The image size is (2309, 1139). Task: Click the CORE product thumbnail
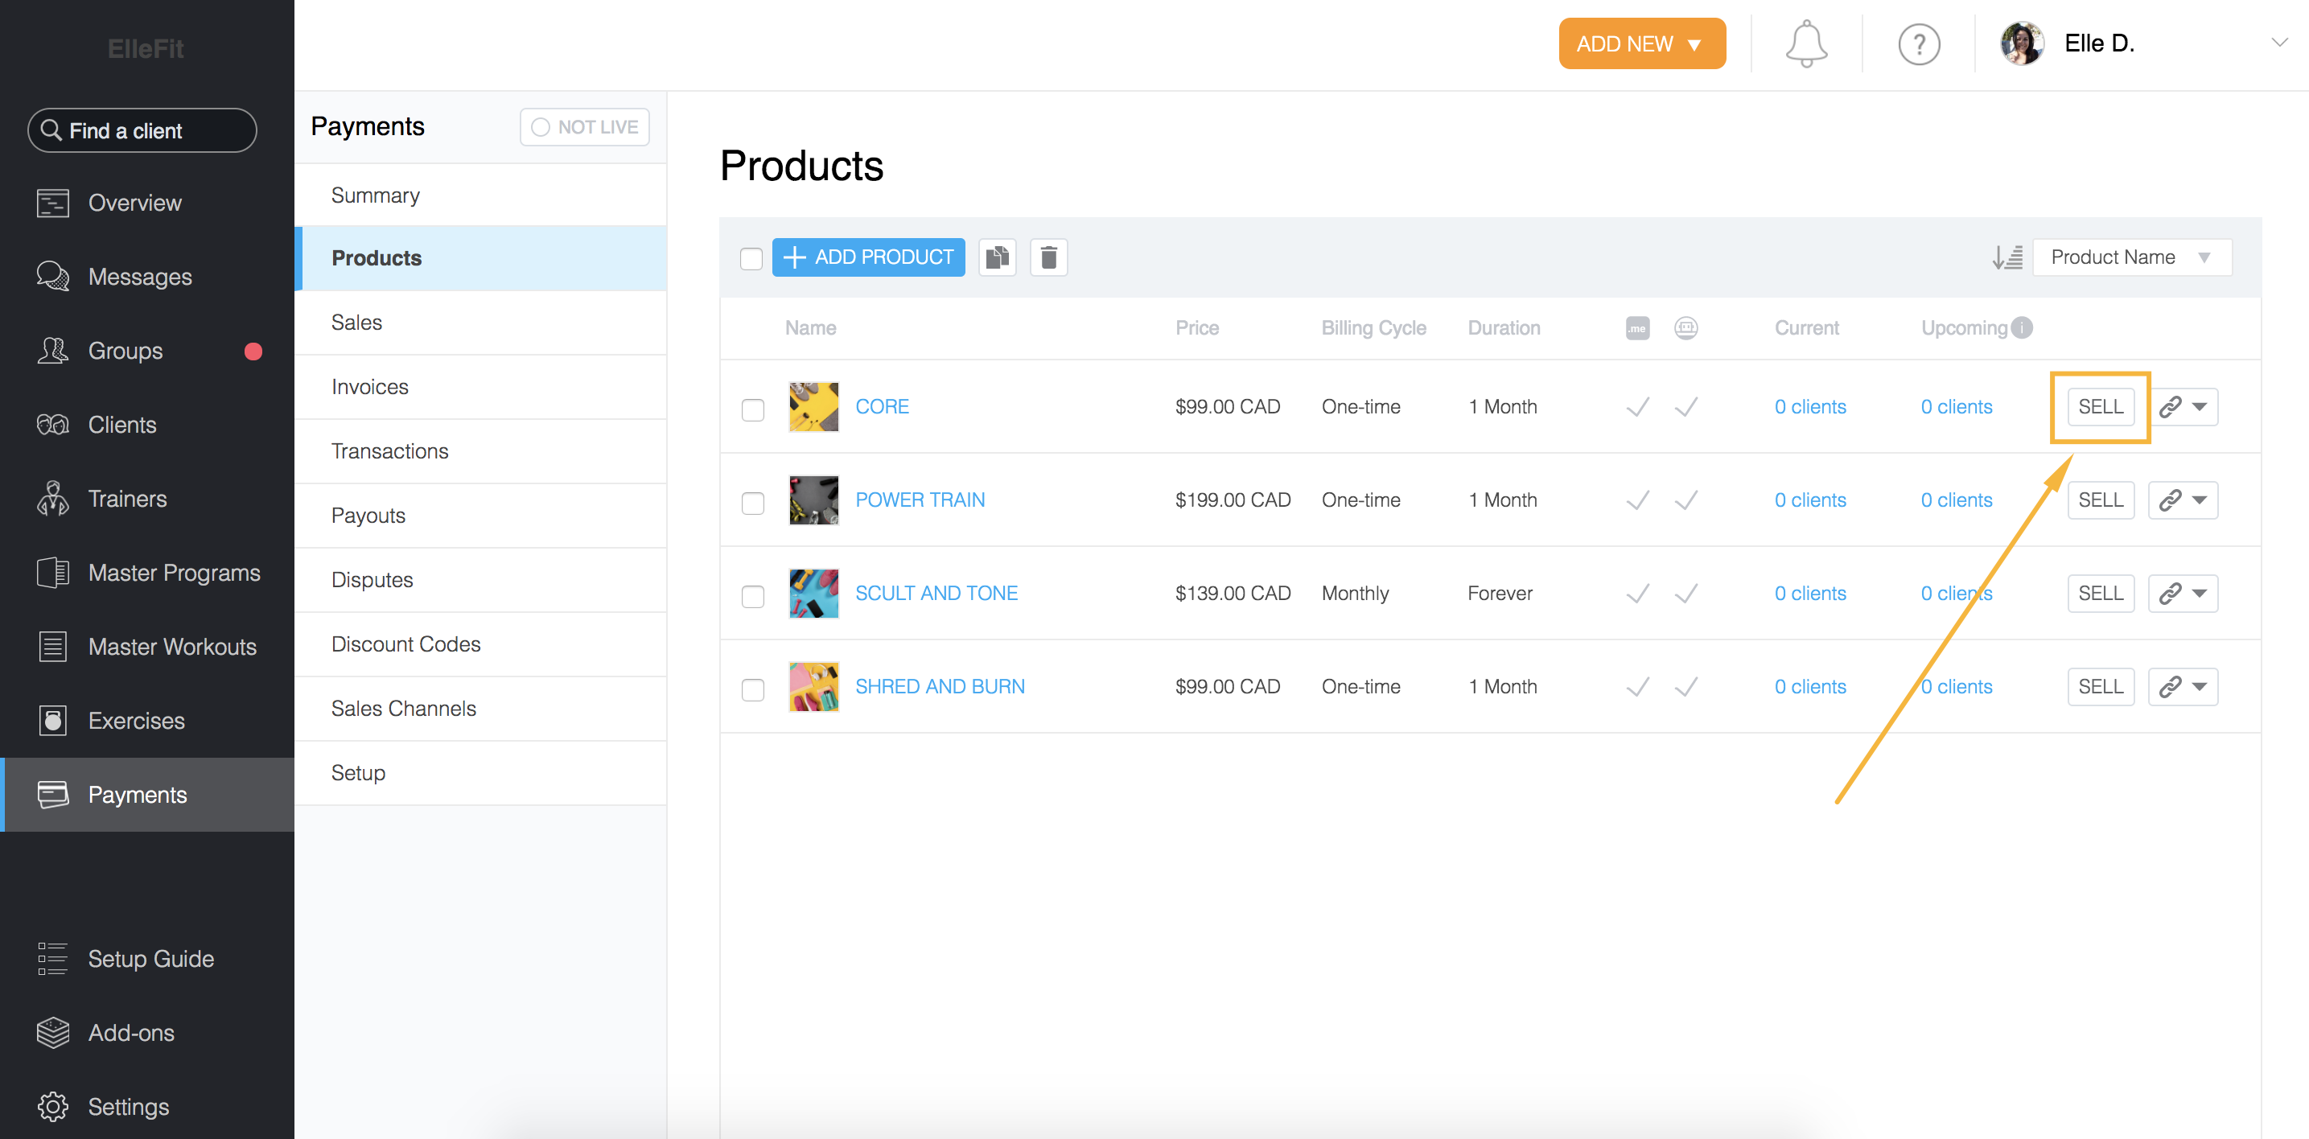click(814, 407)
